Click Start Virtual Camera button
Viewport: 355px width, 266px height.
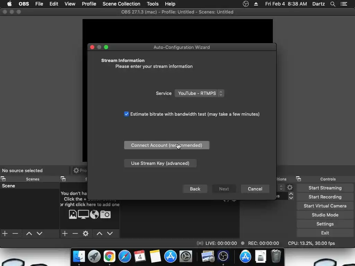tap(325, 206)
